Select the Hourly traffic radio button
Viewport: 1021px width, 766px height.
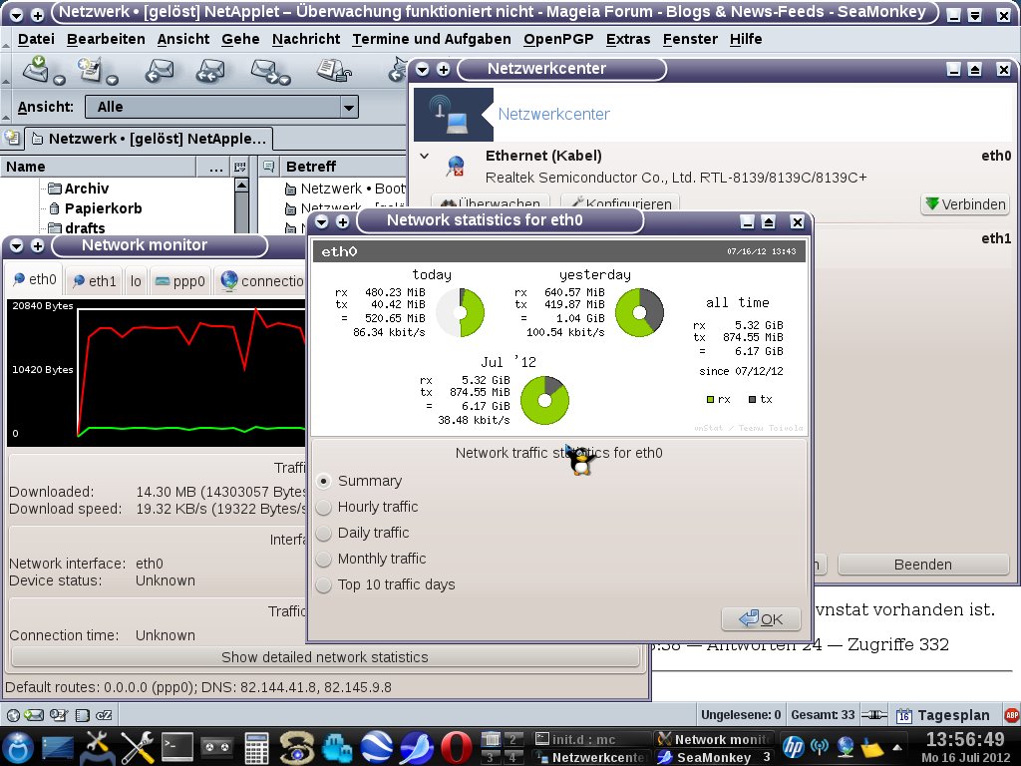[x=324, y=507]
